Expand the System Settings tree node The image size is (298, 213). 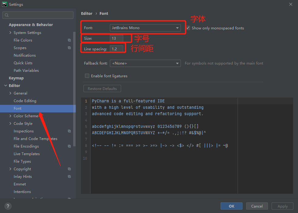coord(10,33)
